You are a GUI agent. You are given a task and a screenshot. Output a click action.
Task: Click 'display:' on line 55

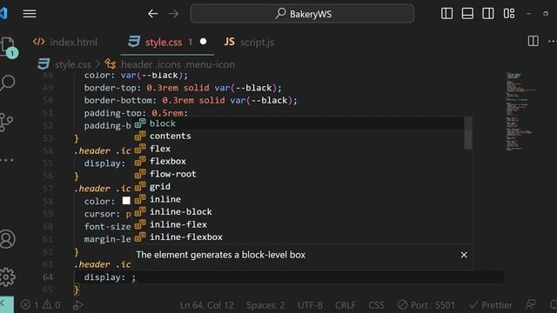pos(104,163)
